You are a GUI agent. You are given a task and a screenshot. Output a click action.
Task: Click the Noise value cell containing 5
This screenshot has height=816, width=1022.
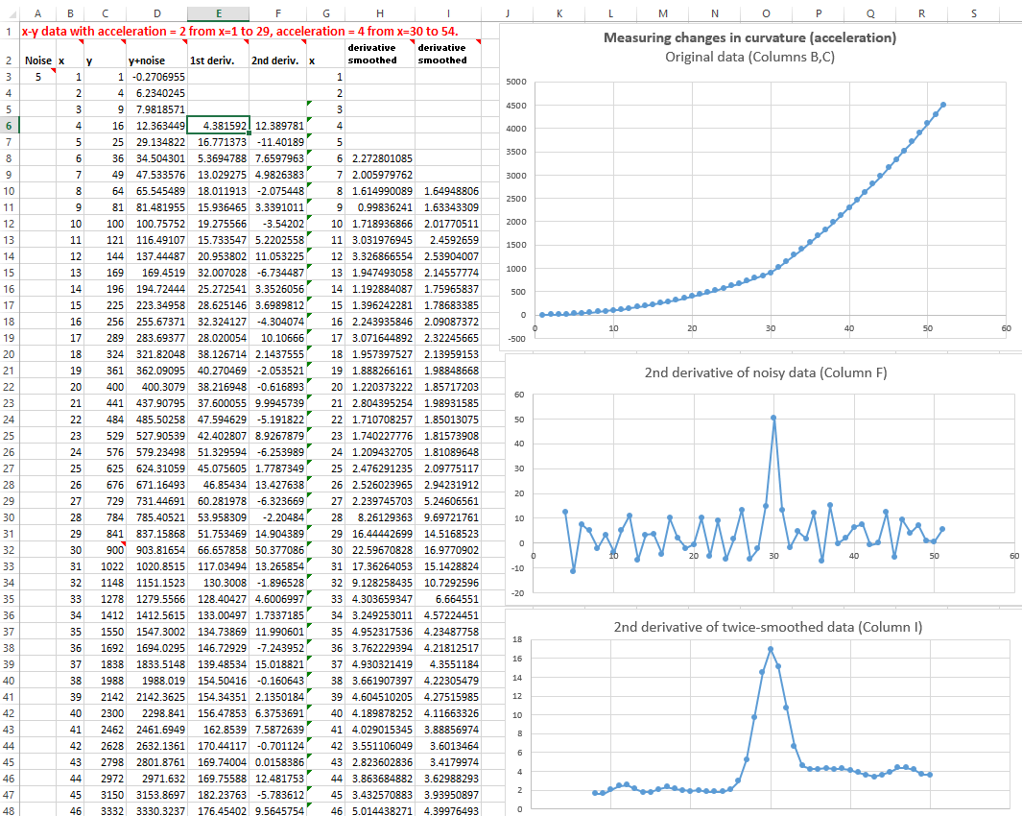point(38,77)
